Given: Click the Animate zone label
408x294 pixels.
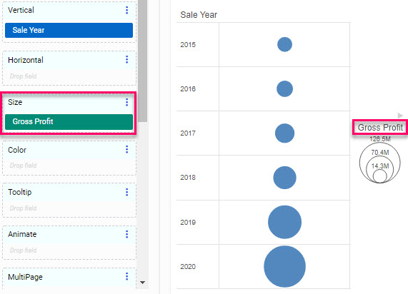Looking at the screenshot, I should click(22, 234).
